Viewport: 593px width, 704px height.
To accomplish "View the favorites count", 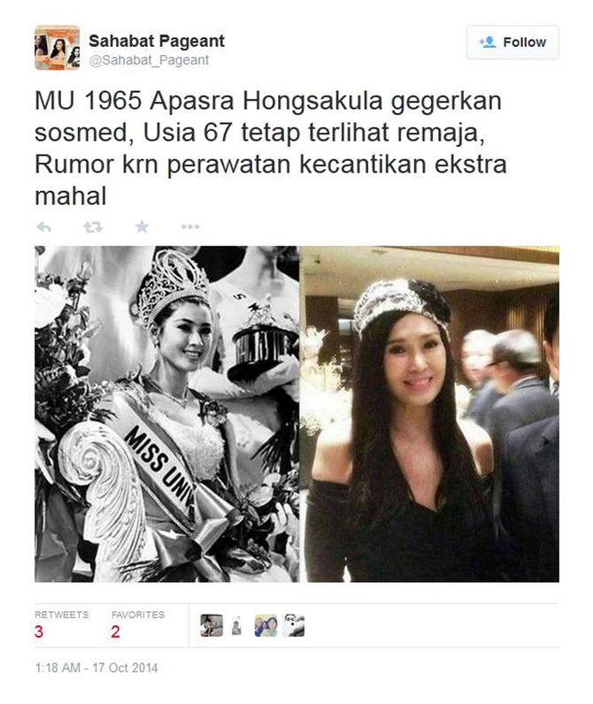I will click(x=115, y=631).
